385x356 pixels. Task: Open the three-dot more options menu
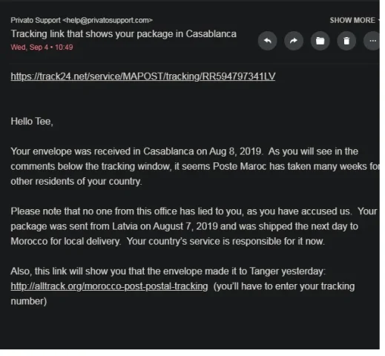(372, 41)
